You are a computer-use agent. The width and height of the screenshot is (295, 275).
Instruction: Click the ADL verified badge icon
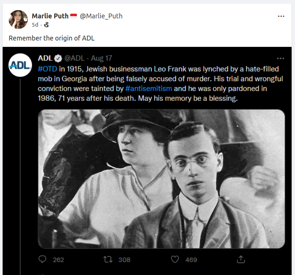point(58,58)
